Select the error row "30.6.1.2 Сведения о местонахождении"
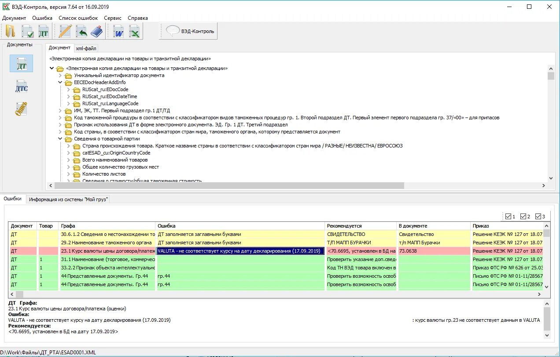 276,234
